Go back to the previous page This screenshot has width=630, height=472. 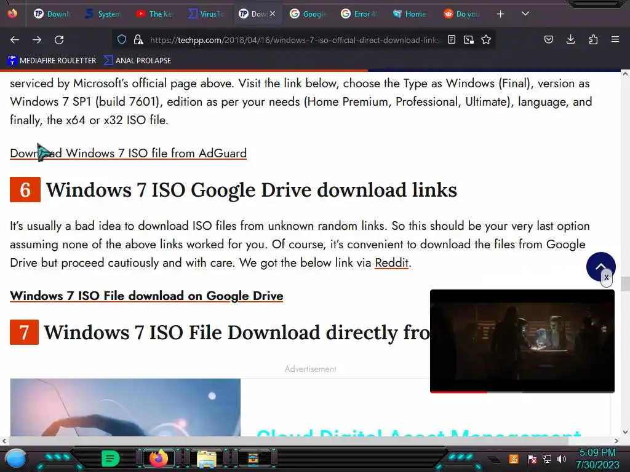click(15, 40)
